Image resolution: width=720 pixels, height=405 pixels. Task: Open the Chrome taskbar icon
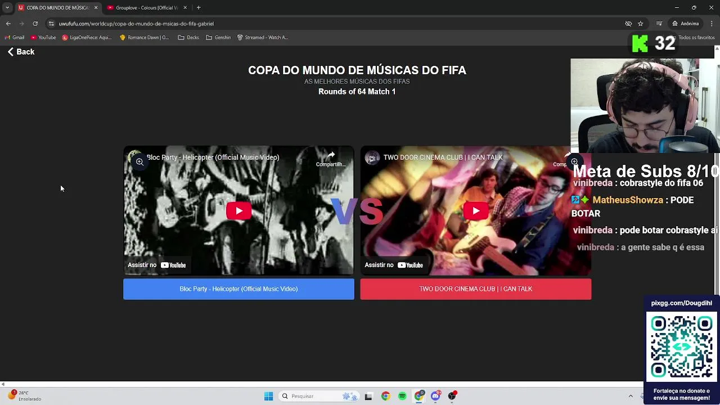[385, 396]
